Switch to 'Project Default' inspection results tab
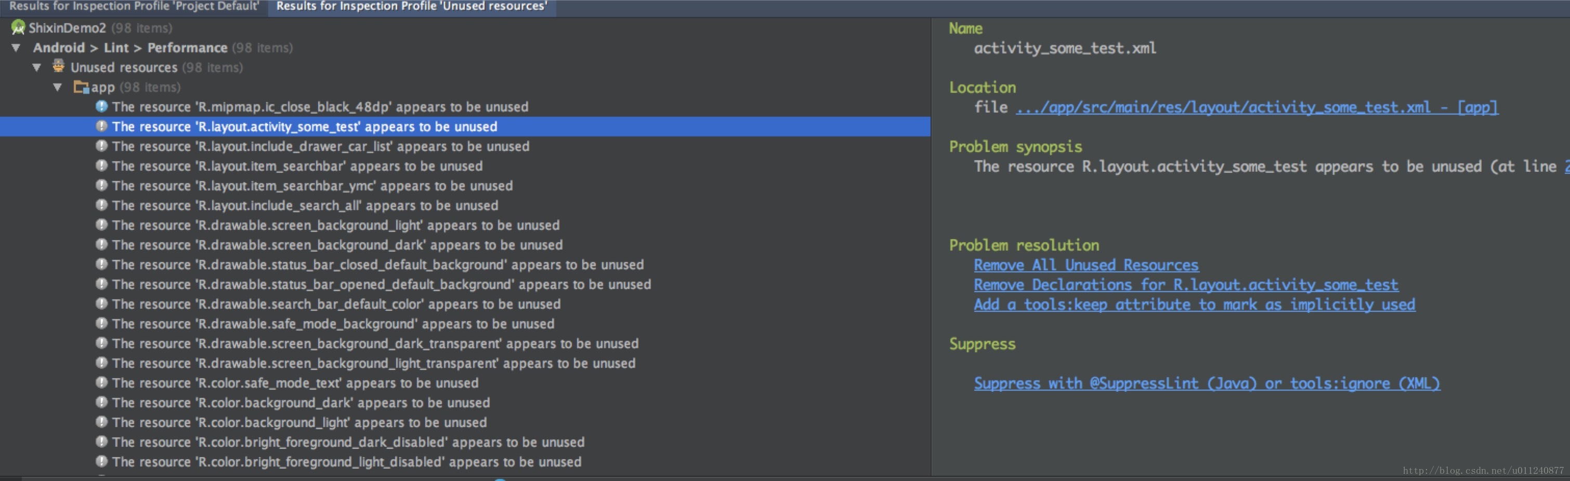This screenshot has width=1570, height=481. [134, 6]
